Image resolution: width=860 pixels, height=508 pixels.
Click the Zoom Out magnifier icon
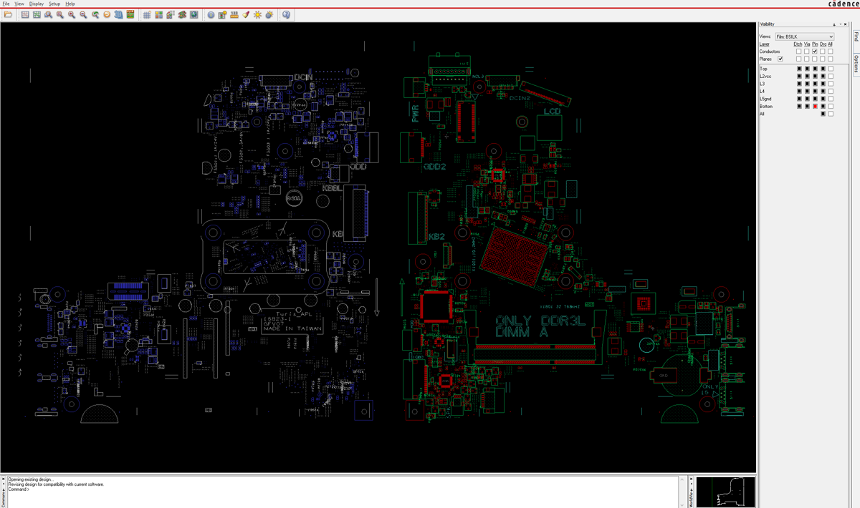click(x=83, y=14)
